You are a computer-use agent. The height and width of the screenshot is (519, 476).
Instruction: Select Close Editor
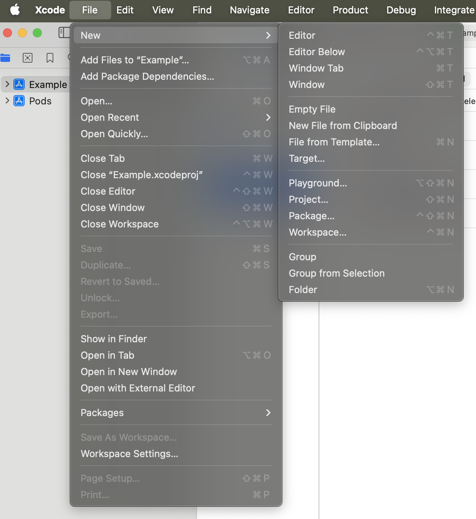(x=176, y=191)
